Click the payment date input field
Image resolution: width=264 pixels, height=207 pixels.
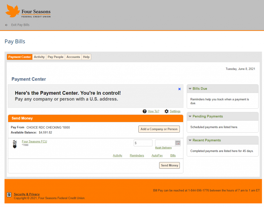(x=165, y=143)
